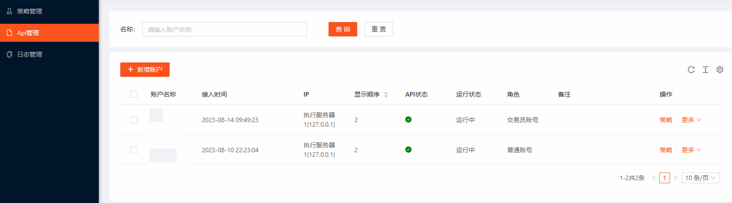Screen dimensions: 732x203
Task: Click the 新增账户 button
Action: pos(145,70)
